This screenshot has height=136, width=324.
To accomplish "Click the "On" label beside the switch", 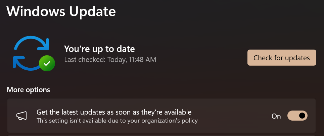I will [276, 116].
